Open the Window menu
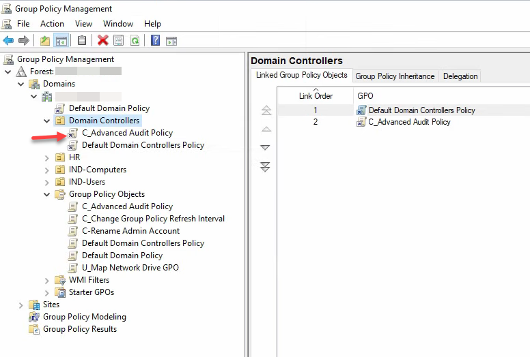Viewport: 530px width, 357px height. coord(118,24)
